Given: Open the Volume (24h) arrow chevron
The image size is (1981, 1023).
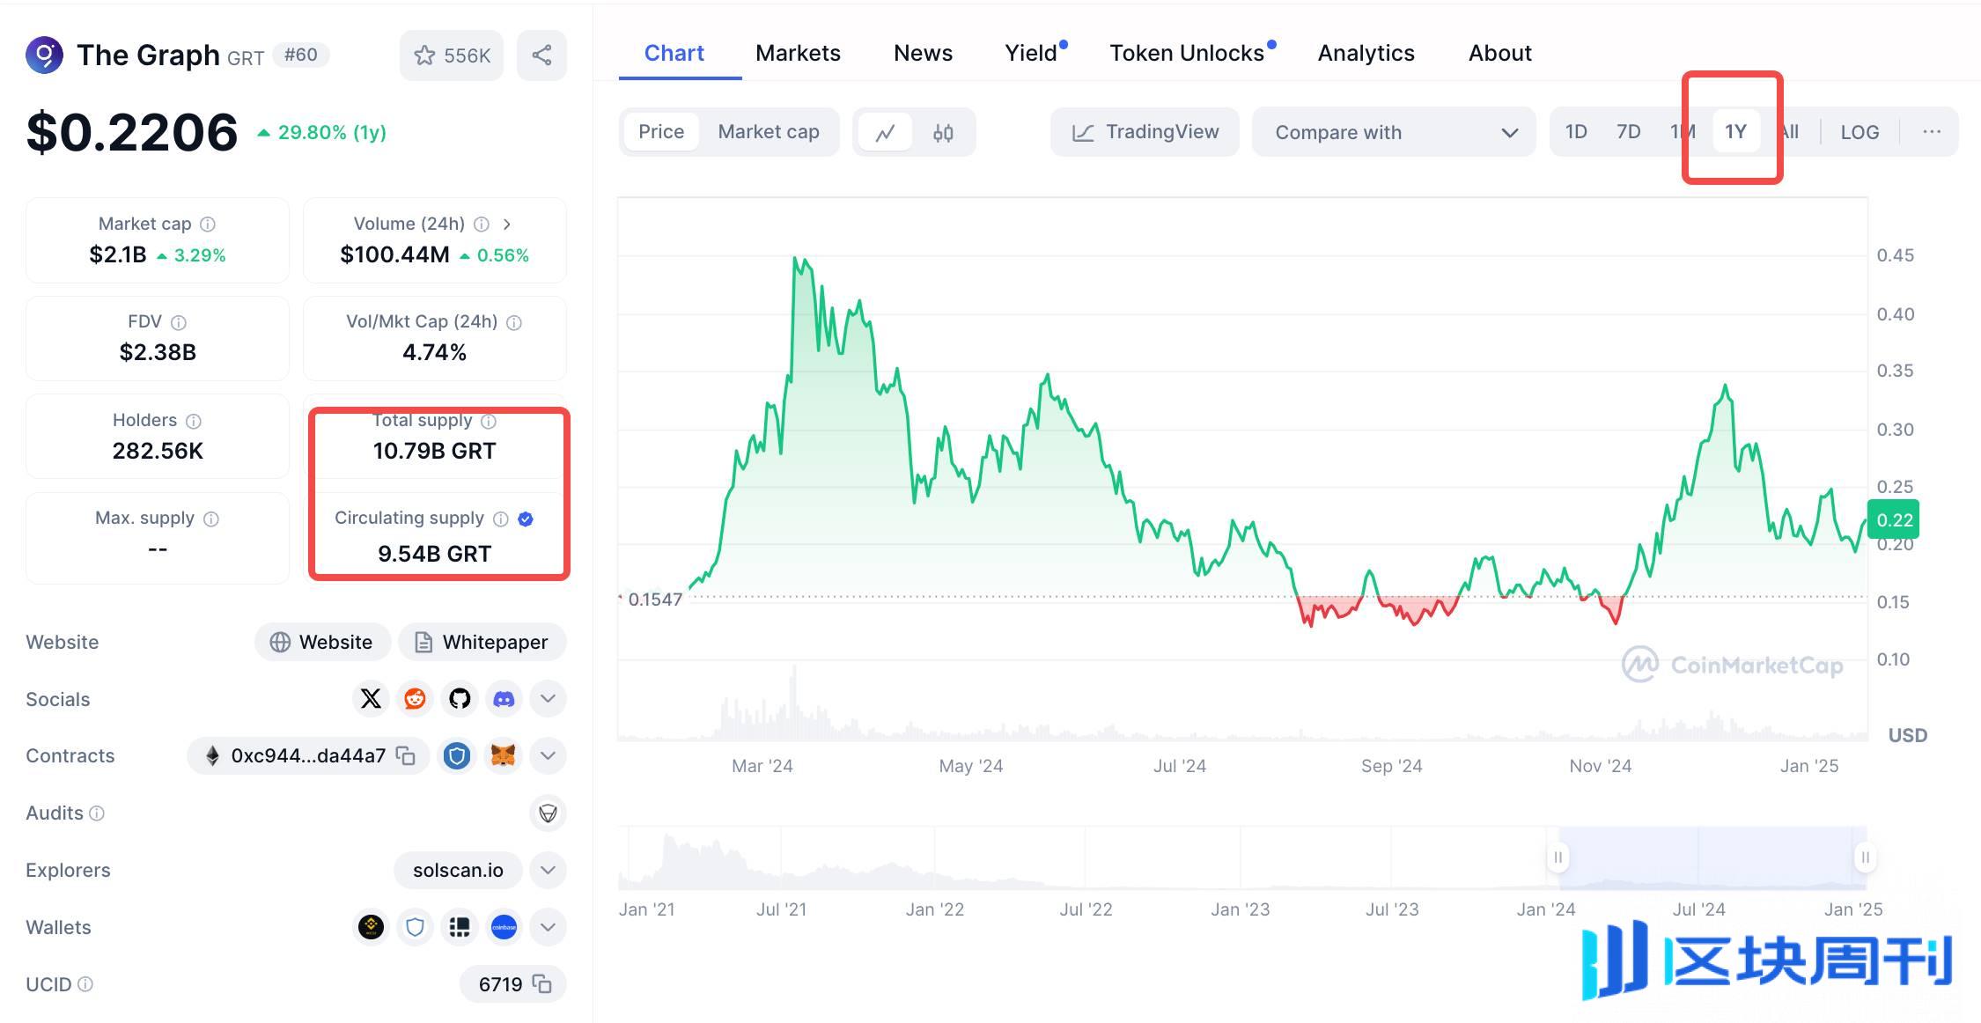Looking at the screenshot, I should [x=507, y=224].
